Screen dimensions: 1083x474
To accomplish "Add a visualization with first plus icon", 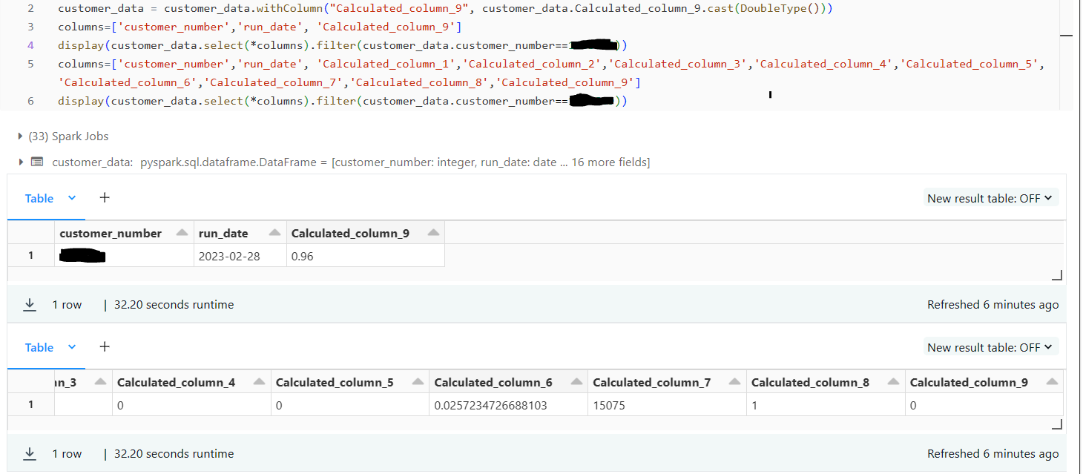I will click(x=105, y=197).
